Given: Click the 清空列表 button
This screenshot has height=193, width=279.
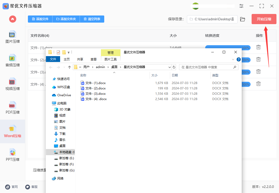Looking at the screenshot, I should pos(92,19).
